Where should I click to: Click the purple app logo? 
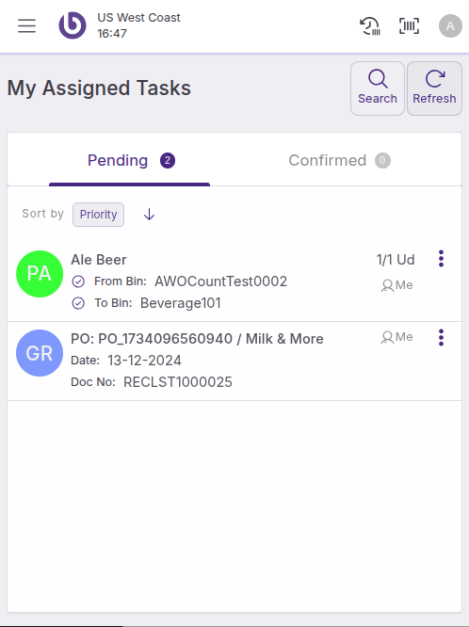coord(73,25)
